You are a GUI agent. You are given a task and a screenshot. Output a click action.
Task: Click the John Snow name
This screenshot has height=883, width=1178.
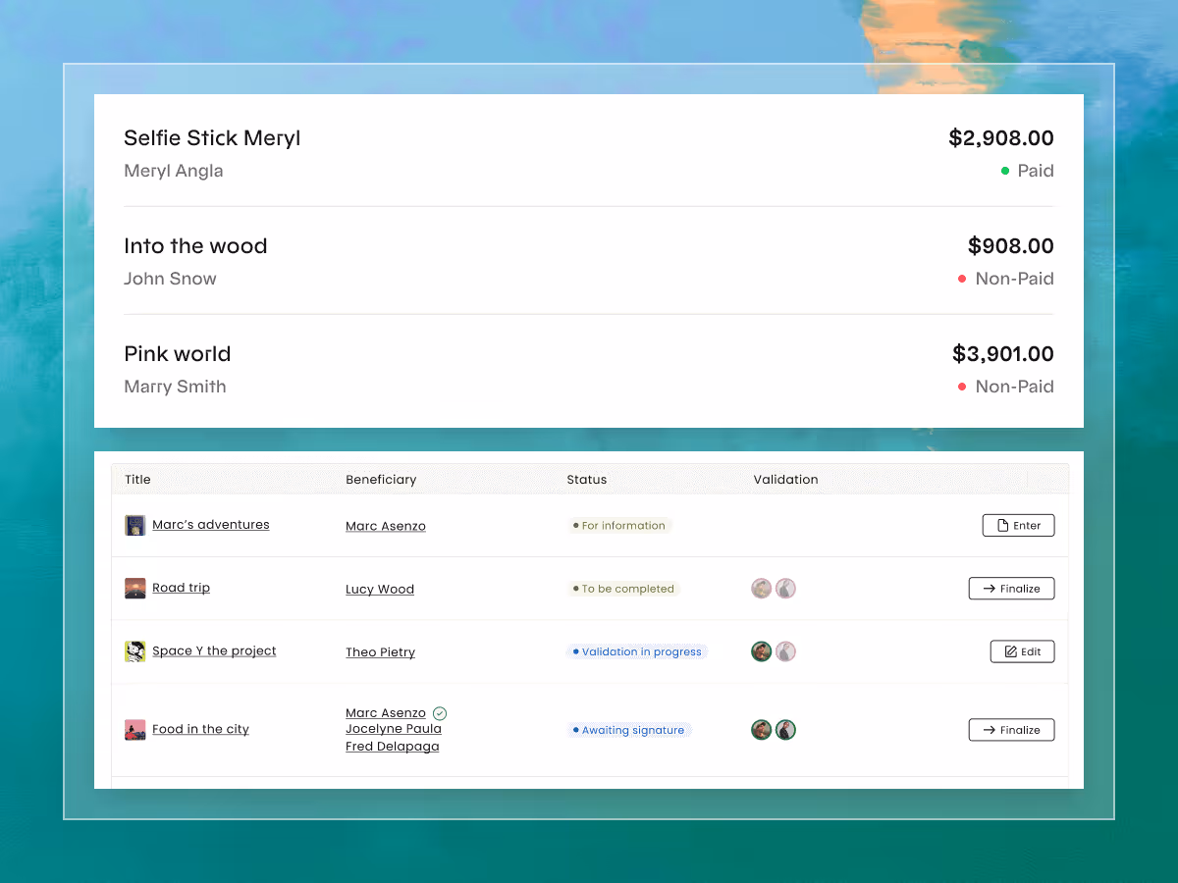pyautogui.click(x=170, y=279)
